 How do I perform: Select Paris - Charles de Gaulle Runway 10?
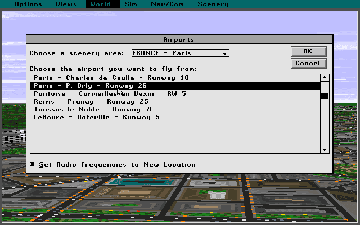(x=111, y=78)
